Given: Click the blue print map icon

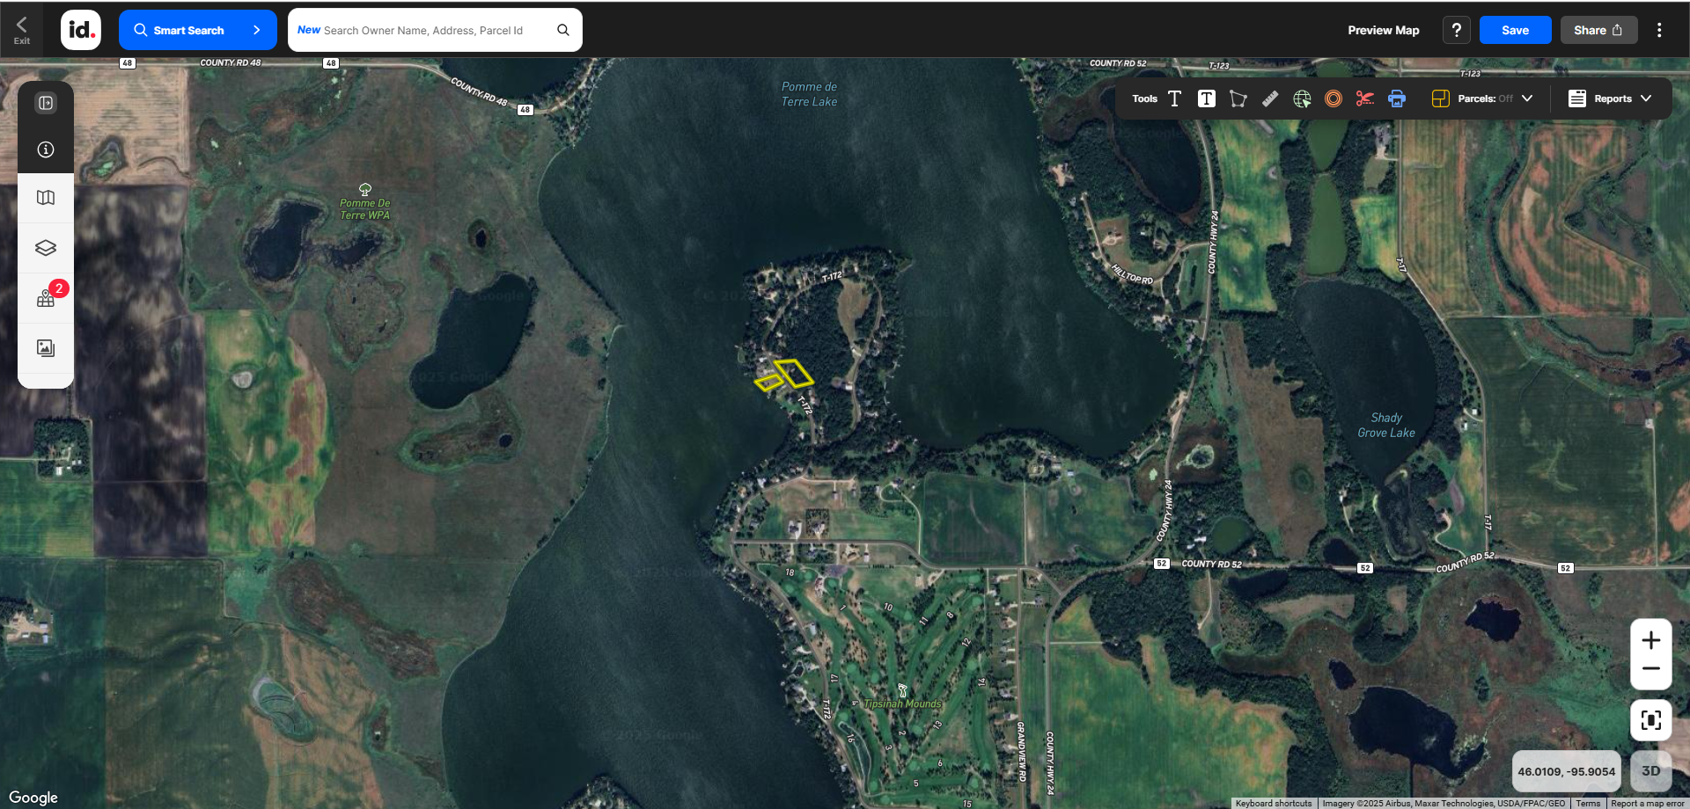Looking at the screenshot, I should 1397,98.
